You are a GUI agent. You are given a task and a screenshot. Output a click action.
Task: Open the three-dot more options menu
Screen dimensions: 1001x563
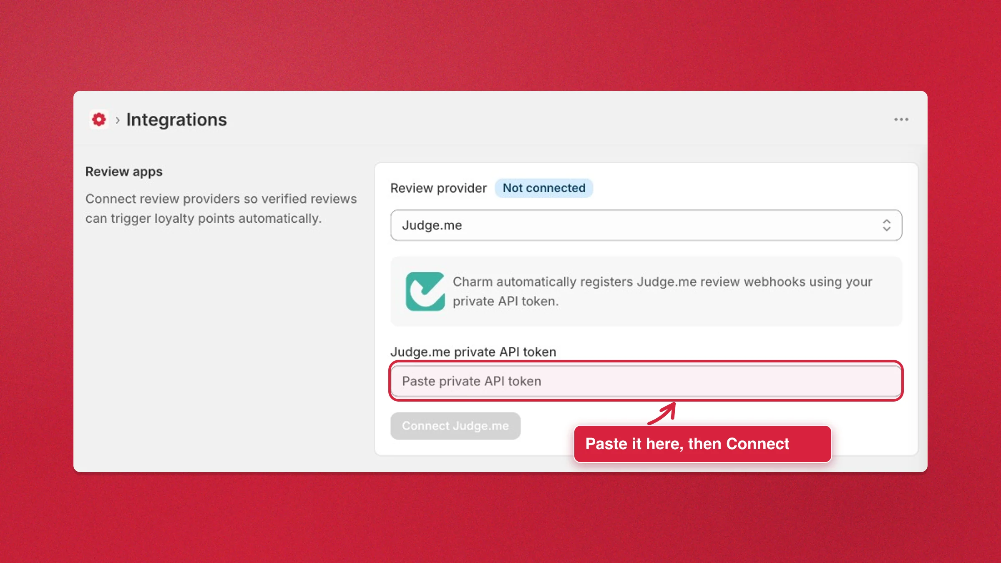coord(901,120)
